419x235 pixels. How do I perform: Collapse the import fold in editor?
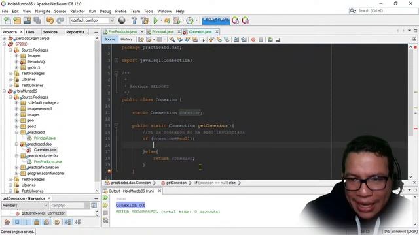pos(117,61)
